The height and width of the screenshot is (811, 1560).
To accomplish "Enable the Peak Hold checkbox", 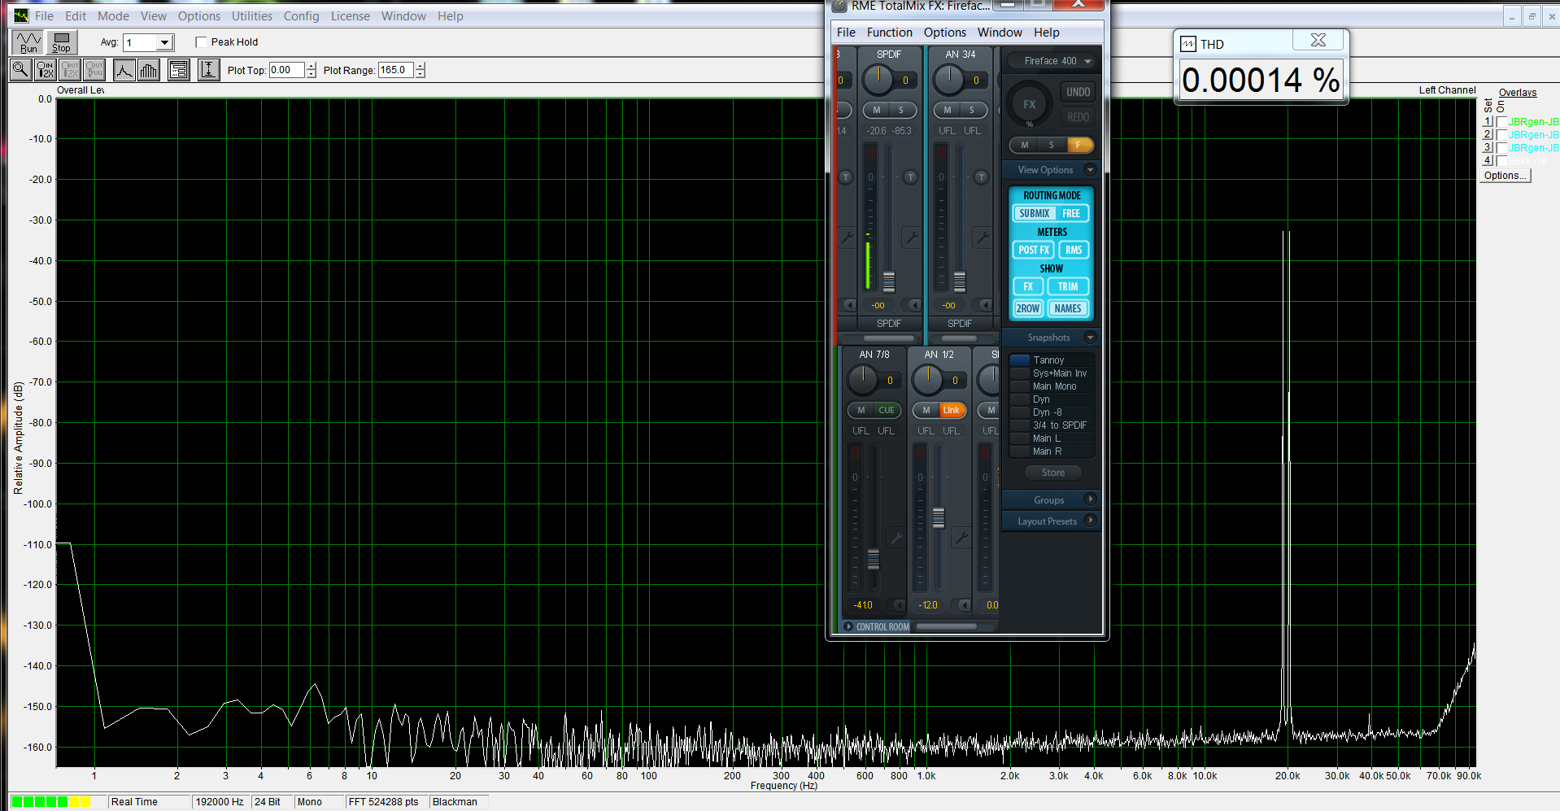I will click(201, 42).
